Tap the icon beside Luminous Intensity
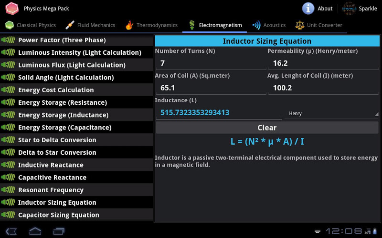The width and height of the screenshot is (382, 238). coord(8,52)
